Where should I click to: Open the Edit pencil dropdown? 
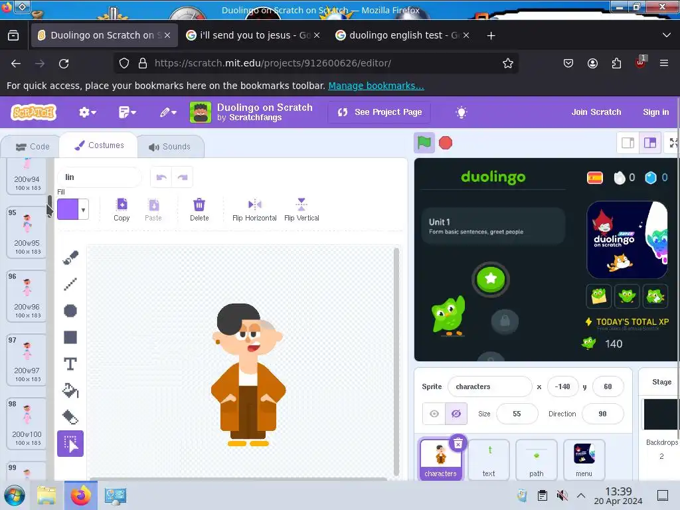167,112
